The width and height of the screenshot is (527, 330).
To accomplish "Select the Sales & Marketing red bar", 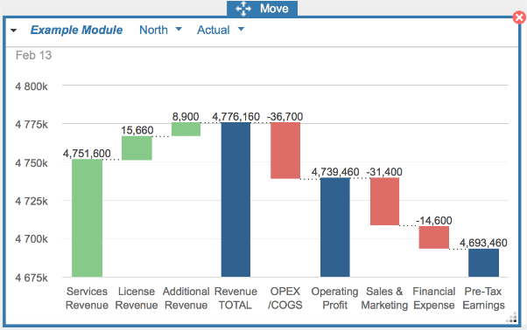I will click(385, 202).
